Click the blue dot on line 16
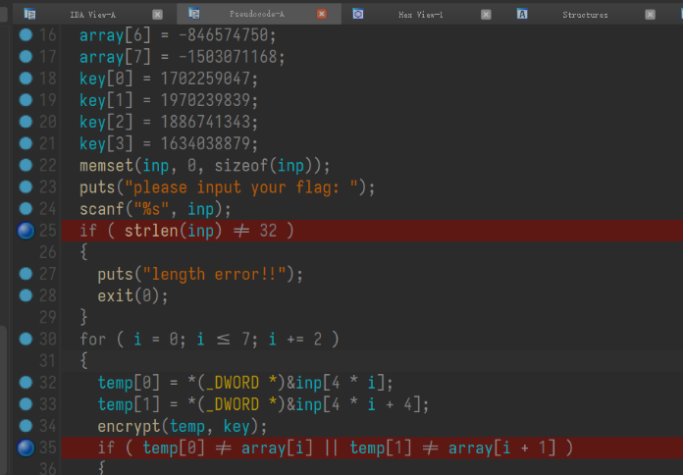The width and height of the screenshot is (683, 475). [26, 34]
